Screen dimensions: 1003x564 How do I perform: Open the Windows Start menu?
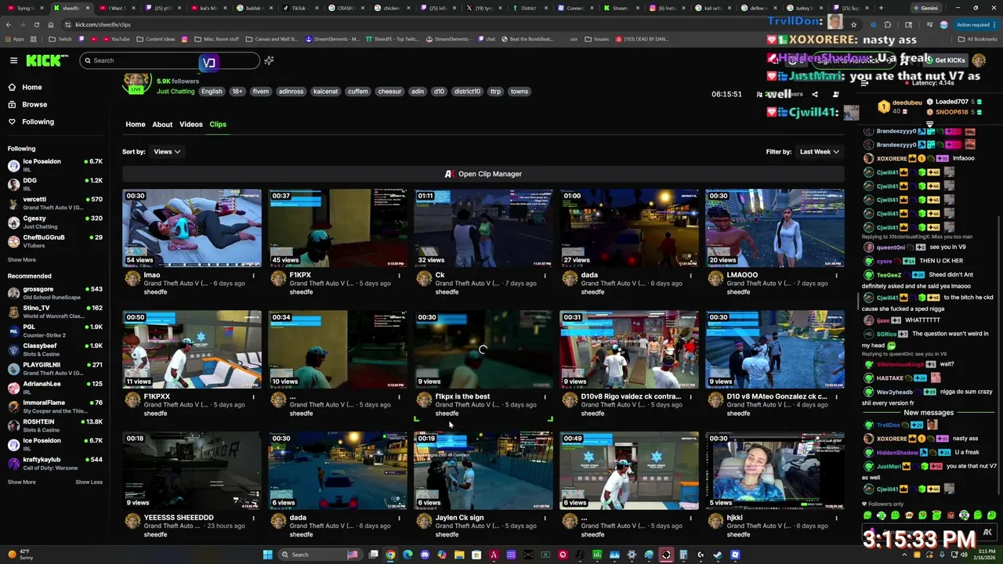(x=267, y=555)
